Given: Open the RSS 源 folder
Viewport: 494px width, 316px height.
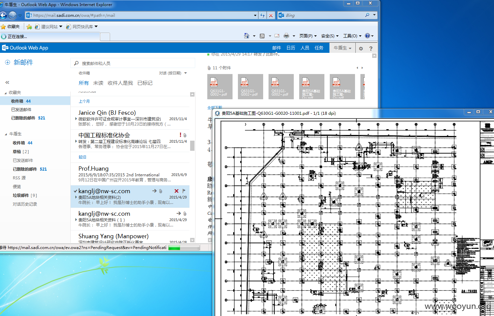Looking at the screenshot, I should click(x=19, y=178).
